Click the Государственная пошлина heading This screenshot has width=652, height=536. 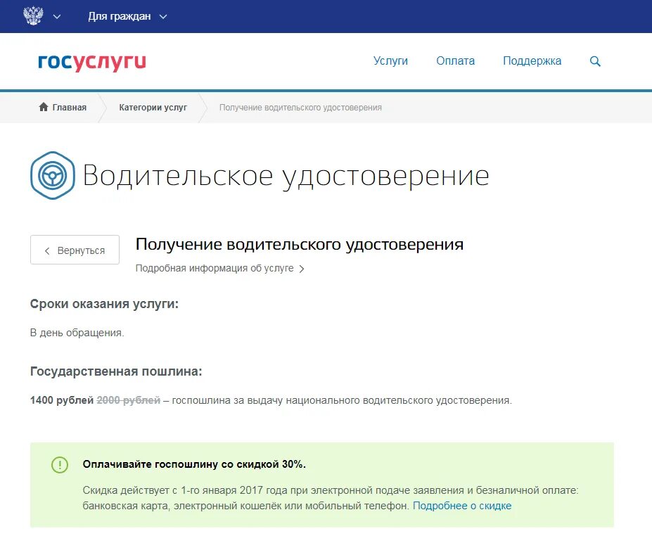116,371
